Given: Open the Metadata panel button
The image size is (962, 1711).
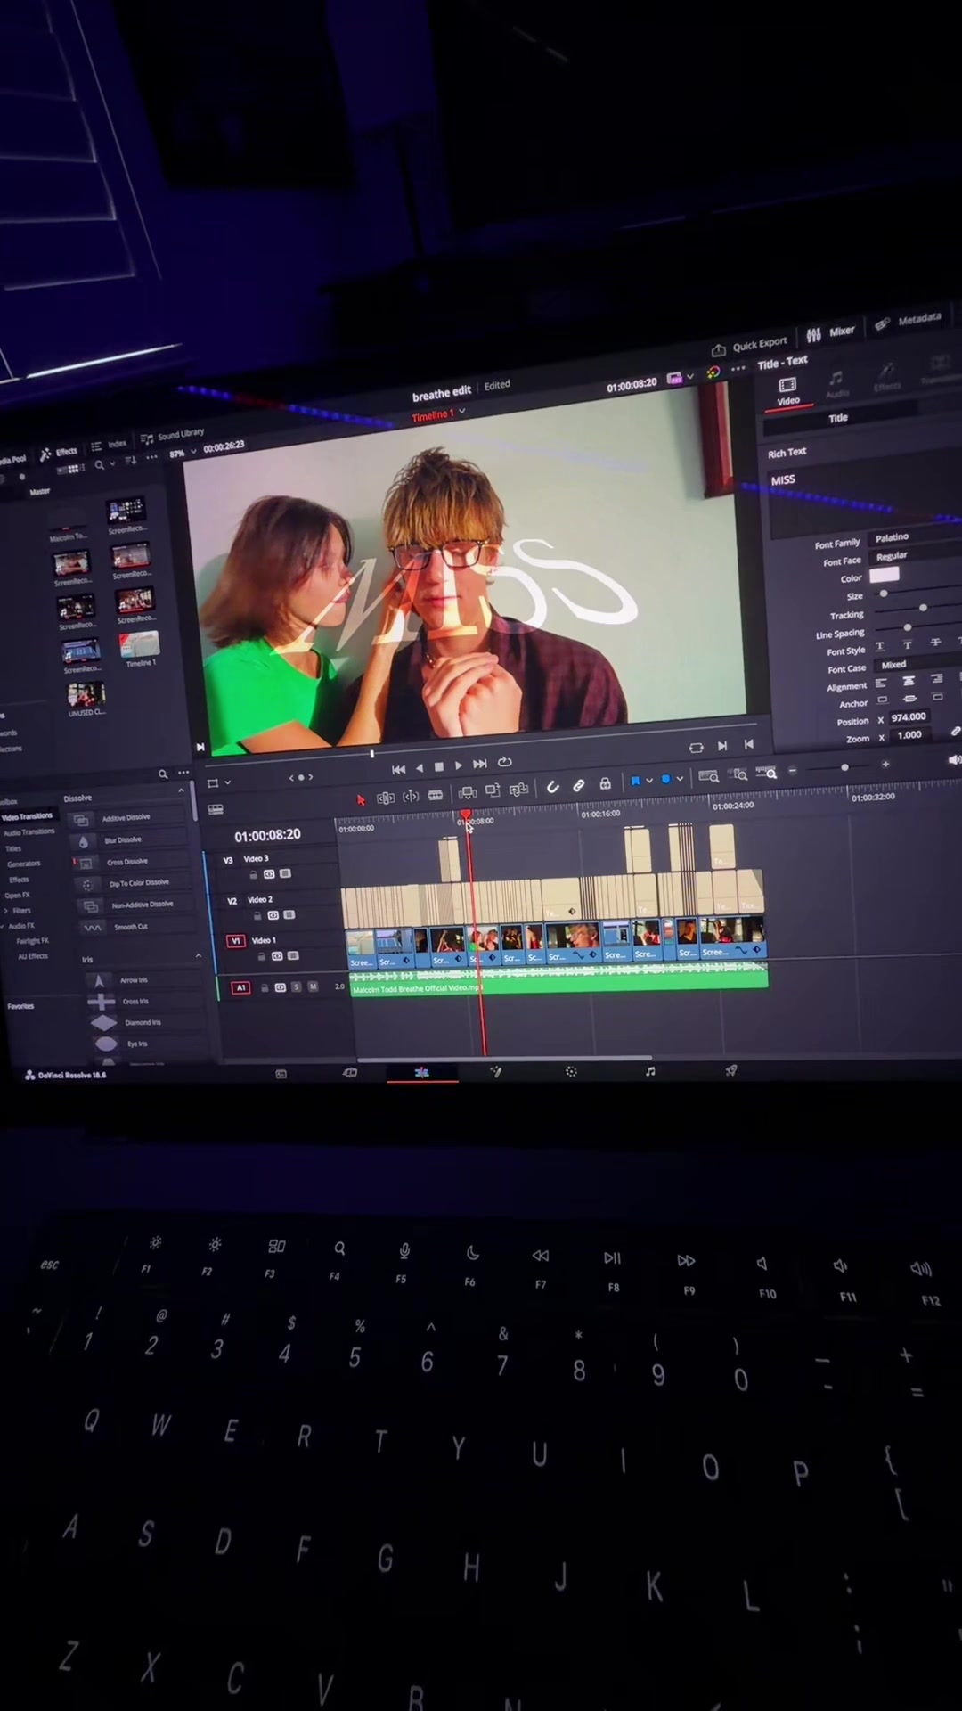Looking at the screenshot, I should (909, 320).
